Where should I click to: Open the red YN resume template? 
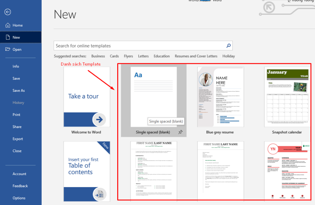coord(287,171)
